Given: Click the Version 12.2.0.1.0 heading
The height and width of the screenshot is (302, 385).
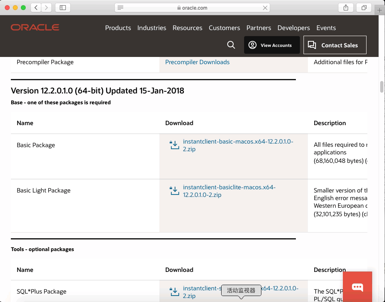Looking at the screenshot, I should 98,91.
